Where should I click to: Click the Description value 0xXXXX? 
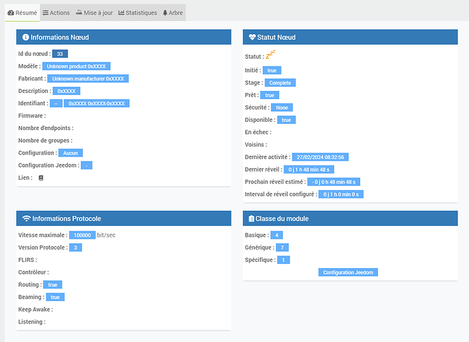point(66,91)
